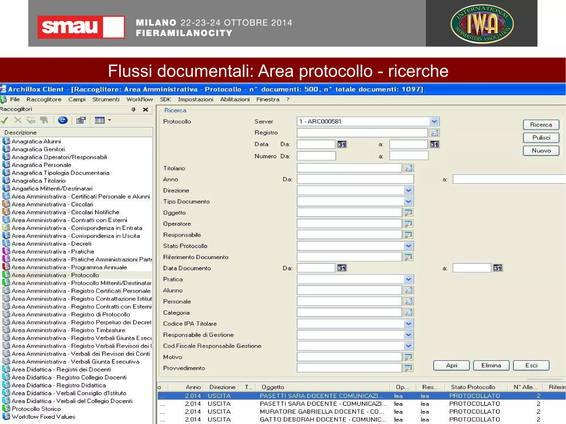Expand the Codice IPA Titolare dropdown
Viewport: 566px width, 424px height.
408,323
